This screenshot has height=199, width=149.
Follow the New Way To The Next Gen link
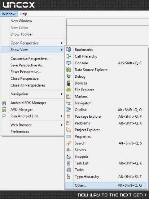(x=112, y=195)
